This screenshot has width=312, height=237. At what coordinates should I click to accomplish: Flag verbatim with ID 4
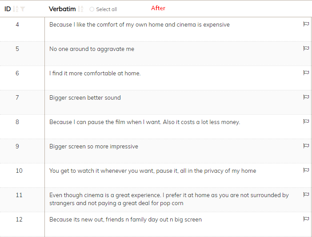(306, 24)
